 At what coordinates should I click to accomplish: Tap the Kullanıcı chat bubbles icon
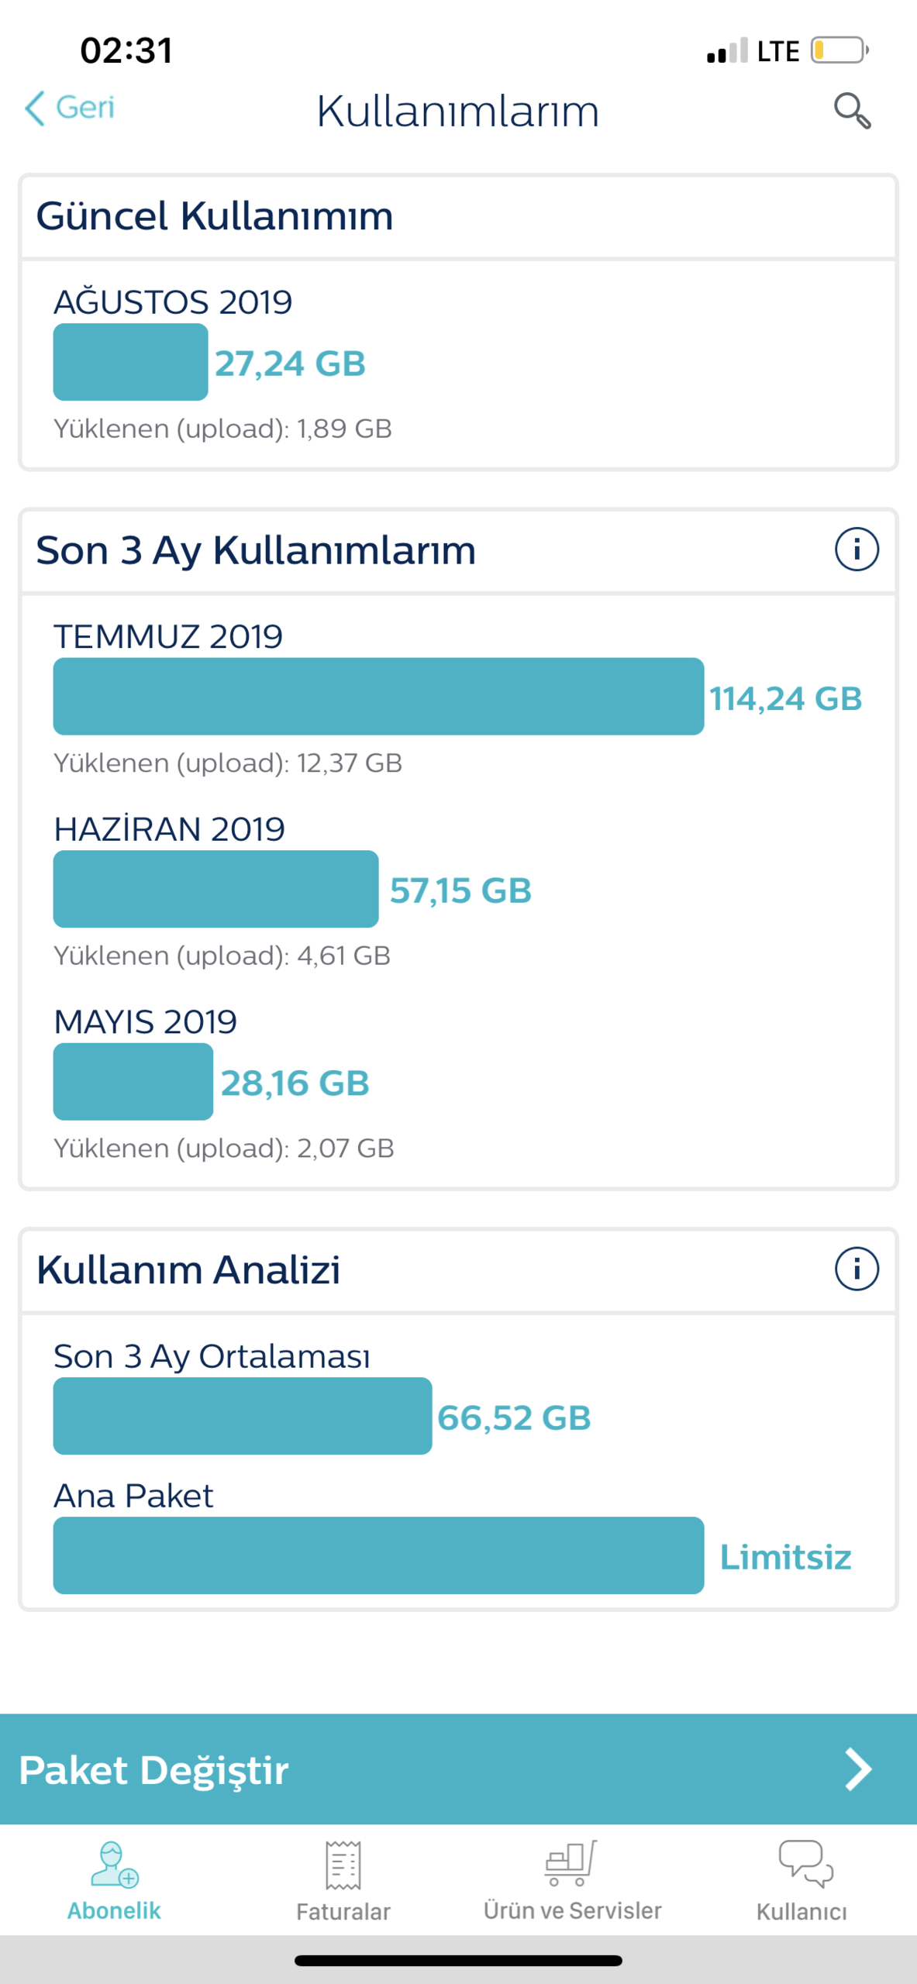tap(805, 1864)
